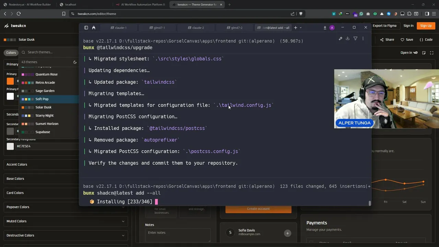
Task: Save theme with heart Save button
Action: pos(407,39)
